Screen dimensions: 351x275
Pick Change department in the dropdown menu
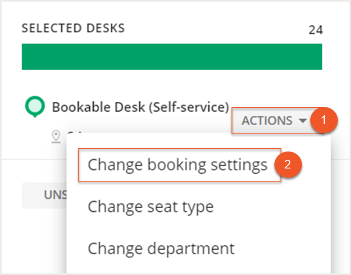(160, 248)
